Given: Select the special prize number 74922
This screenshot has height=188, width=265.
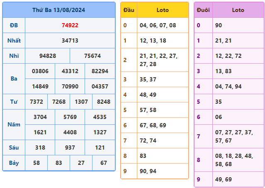Looking at the screenshot, I should coord(70,25).
